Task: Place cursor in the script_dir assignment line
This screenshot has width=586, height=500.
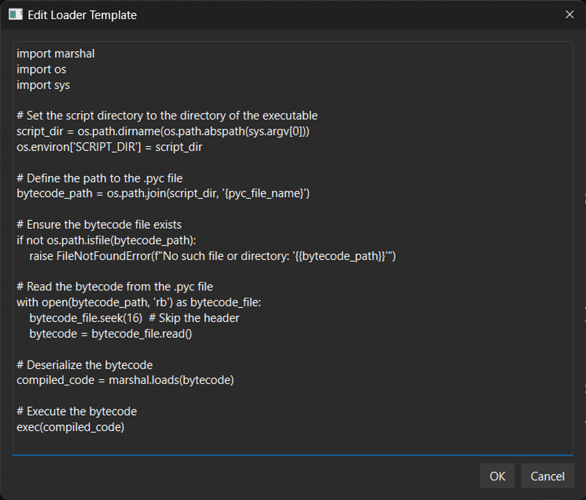Action: [x=163, y=131]
